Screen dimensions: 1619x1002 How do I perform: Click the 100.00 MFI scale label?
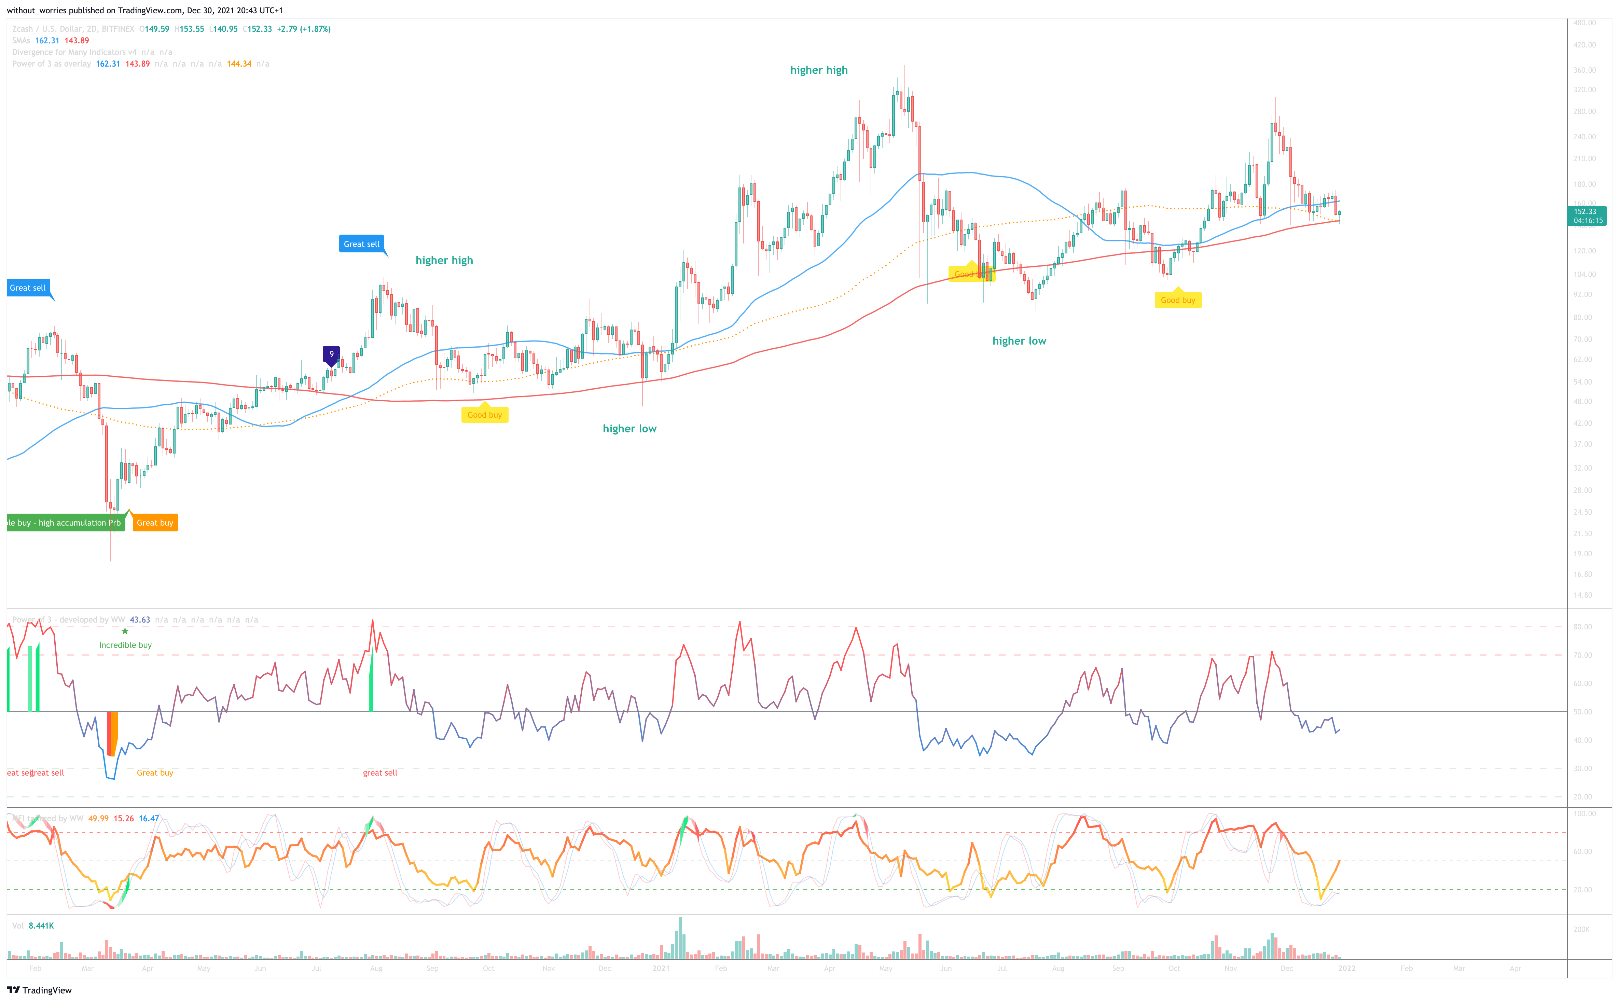point(1585,813)
